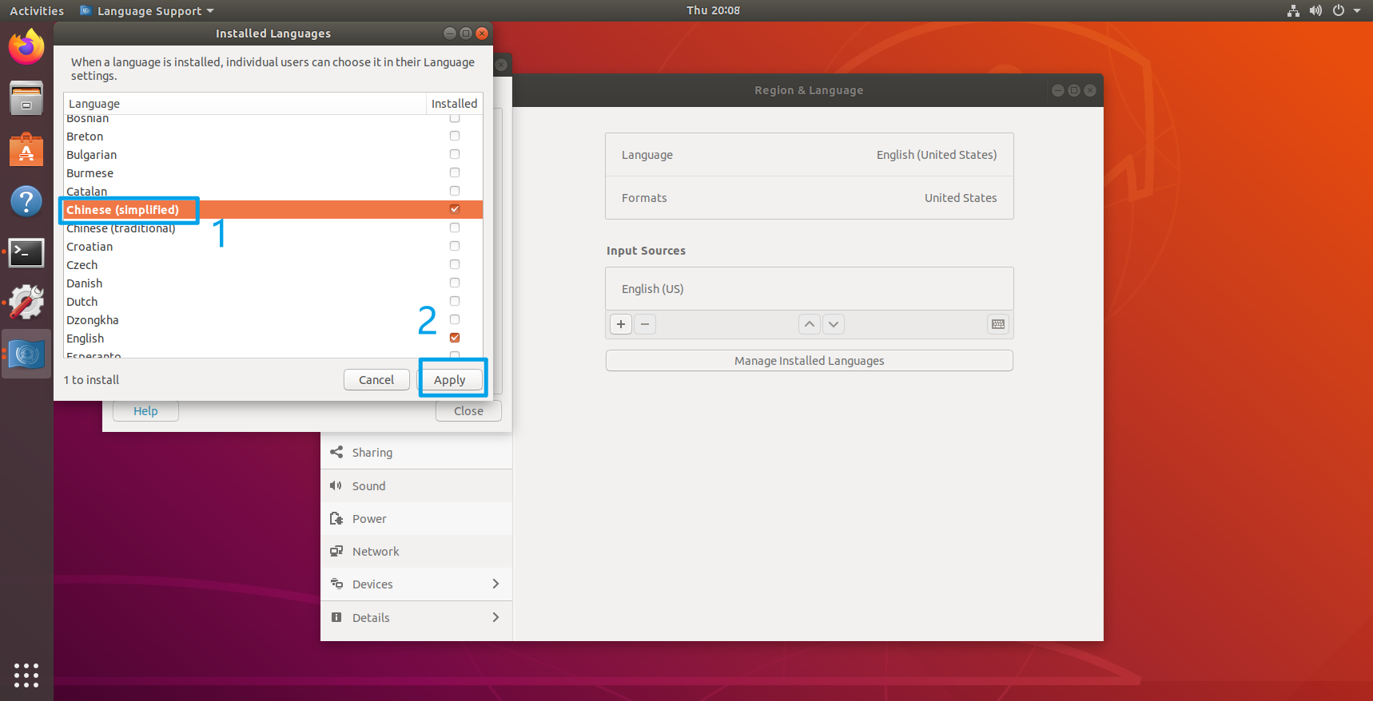Open Language row English (United States)
The image size is (1373, 701).
810,155
